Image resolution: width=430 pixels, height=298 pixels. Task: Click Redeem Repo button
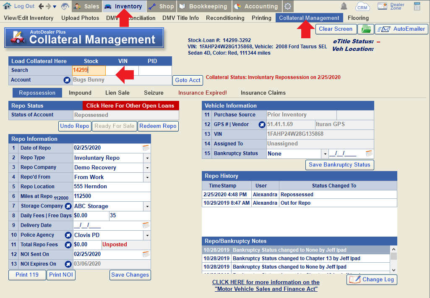coord(158,126)
